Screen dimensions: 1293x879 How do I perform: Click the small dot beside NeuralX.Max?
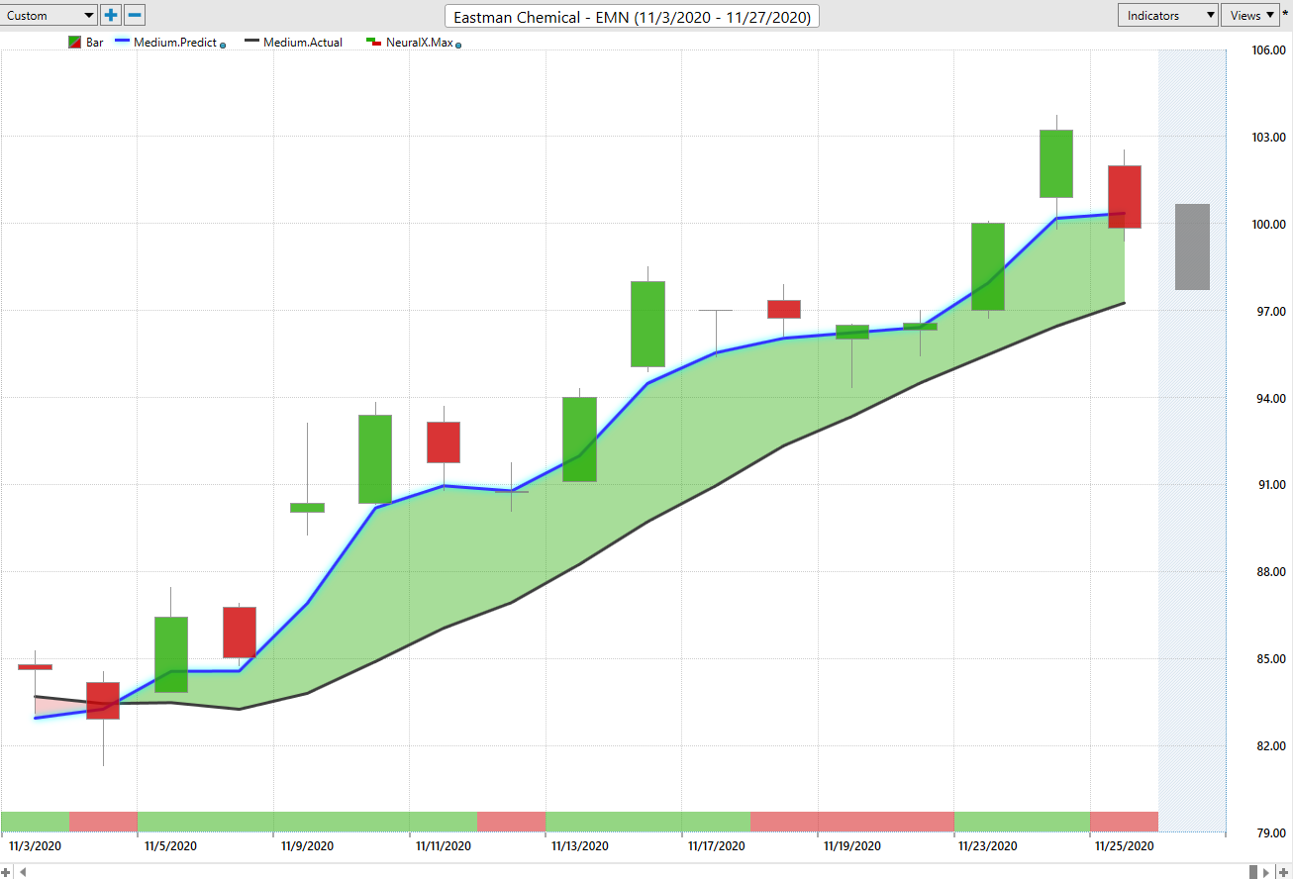(458, 45)
